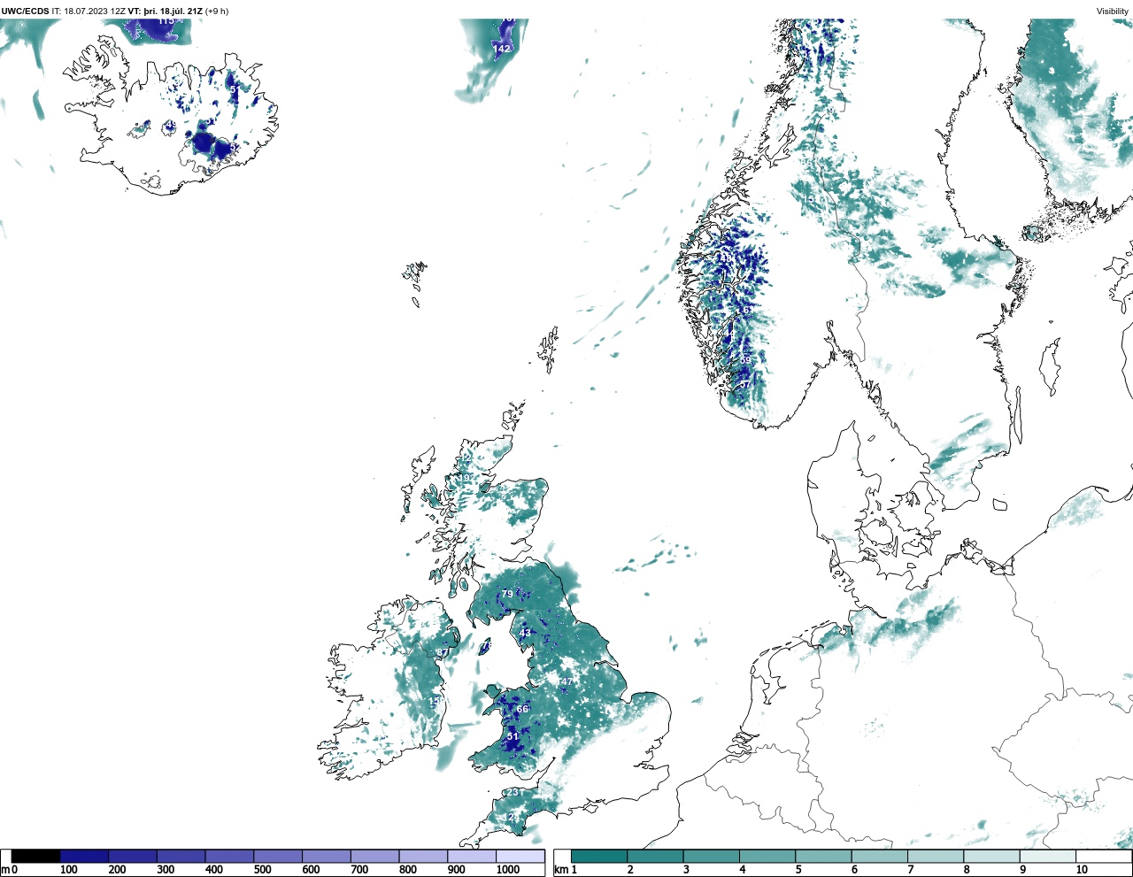Select the palest 9–10 km legend swatch

[x=1048, y=856]
